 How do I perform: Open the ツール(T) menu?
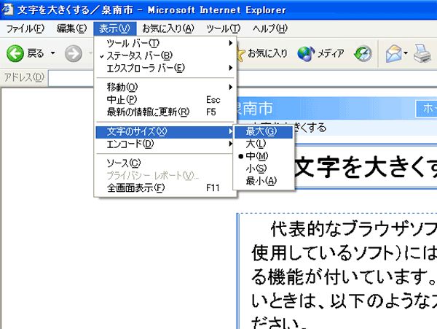point(224,28)
